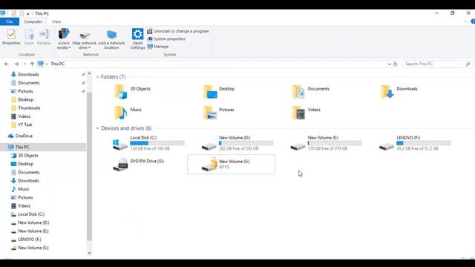
Task: Go up one folder level
Action: tap(32, 64)
